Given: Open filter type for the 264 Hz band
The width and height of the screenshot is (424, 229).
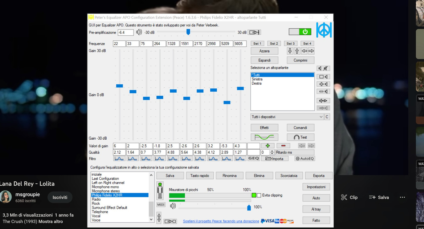Looking at the screenshot, I should 160,159.
